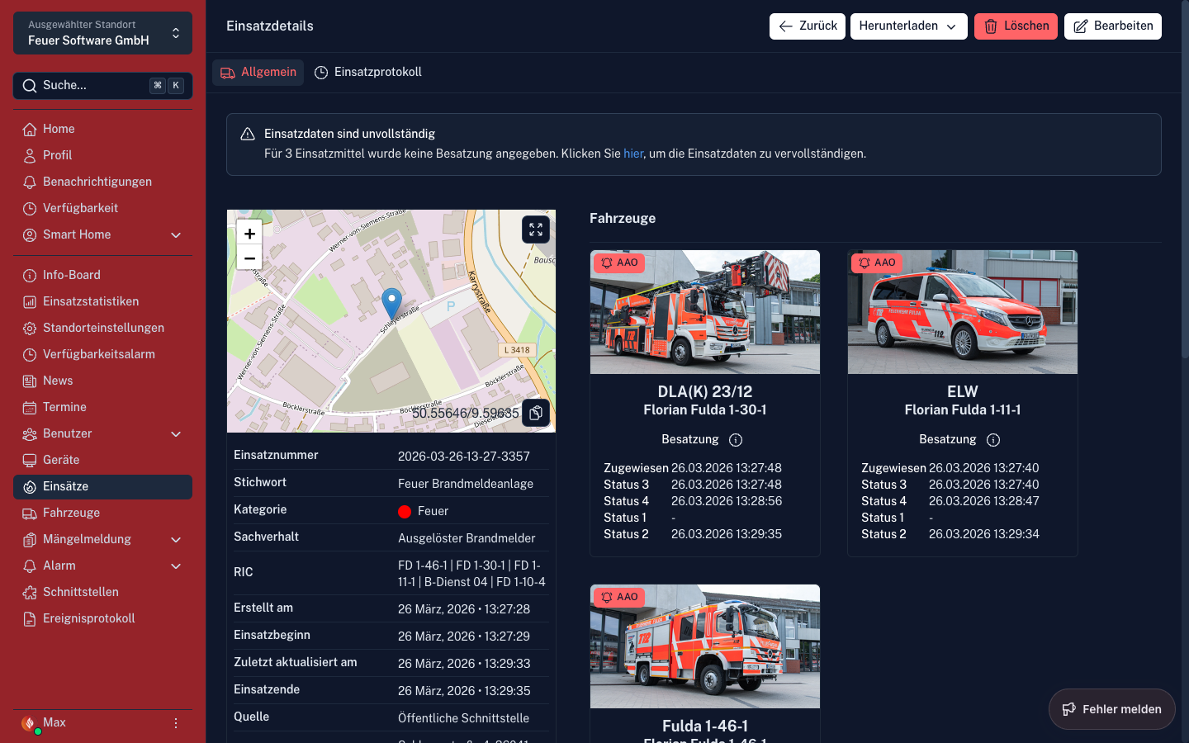Screen dimensions: 1189x743
Task: Click Fehler melden button
Action: (1111, 709)
